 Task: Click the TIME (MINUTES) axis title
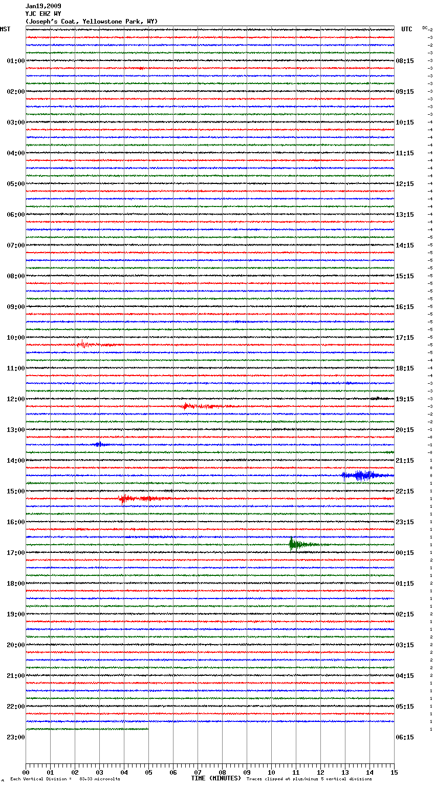[216, 778]
